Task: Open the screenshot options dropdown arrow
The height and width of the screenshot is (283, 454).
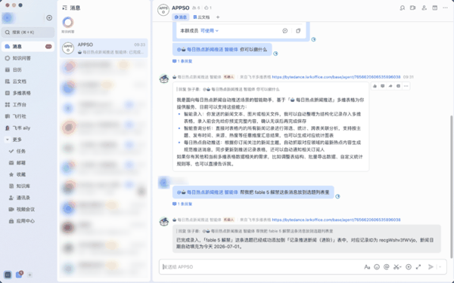Action: coord(400,267)
